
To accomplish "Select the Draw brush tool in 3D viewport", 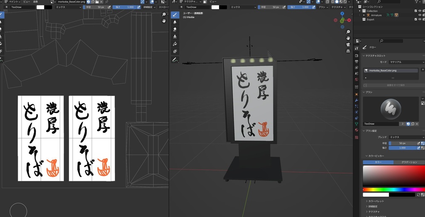I will pyautogui.click(x=175, y=15).
